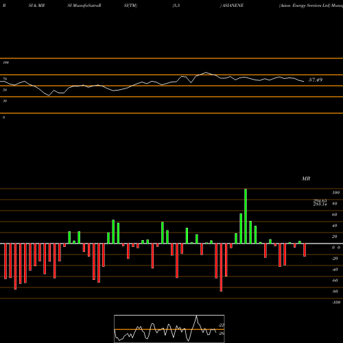Click the 'Asian Energy Services Ltd' title
This screenshot has width=343, height=343.
[305, 5]
